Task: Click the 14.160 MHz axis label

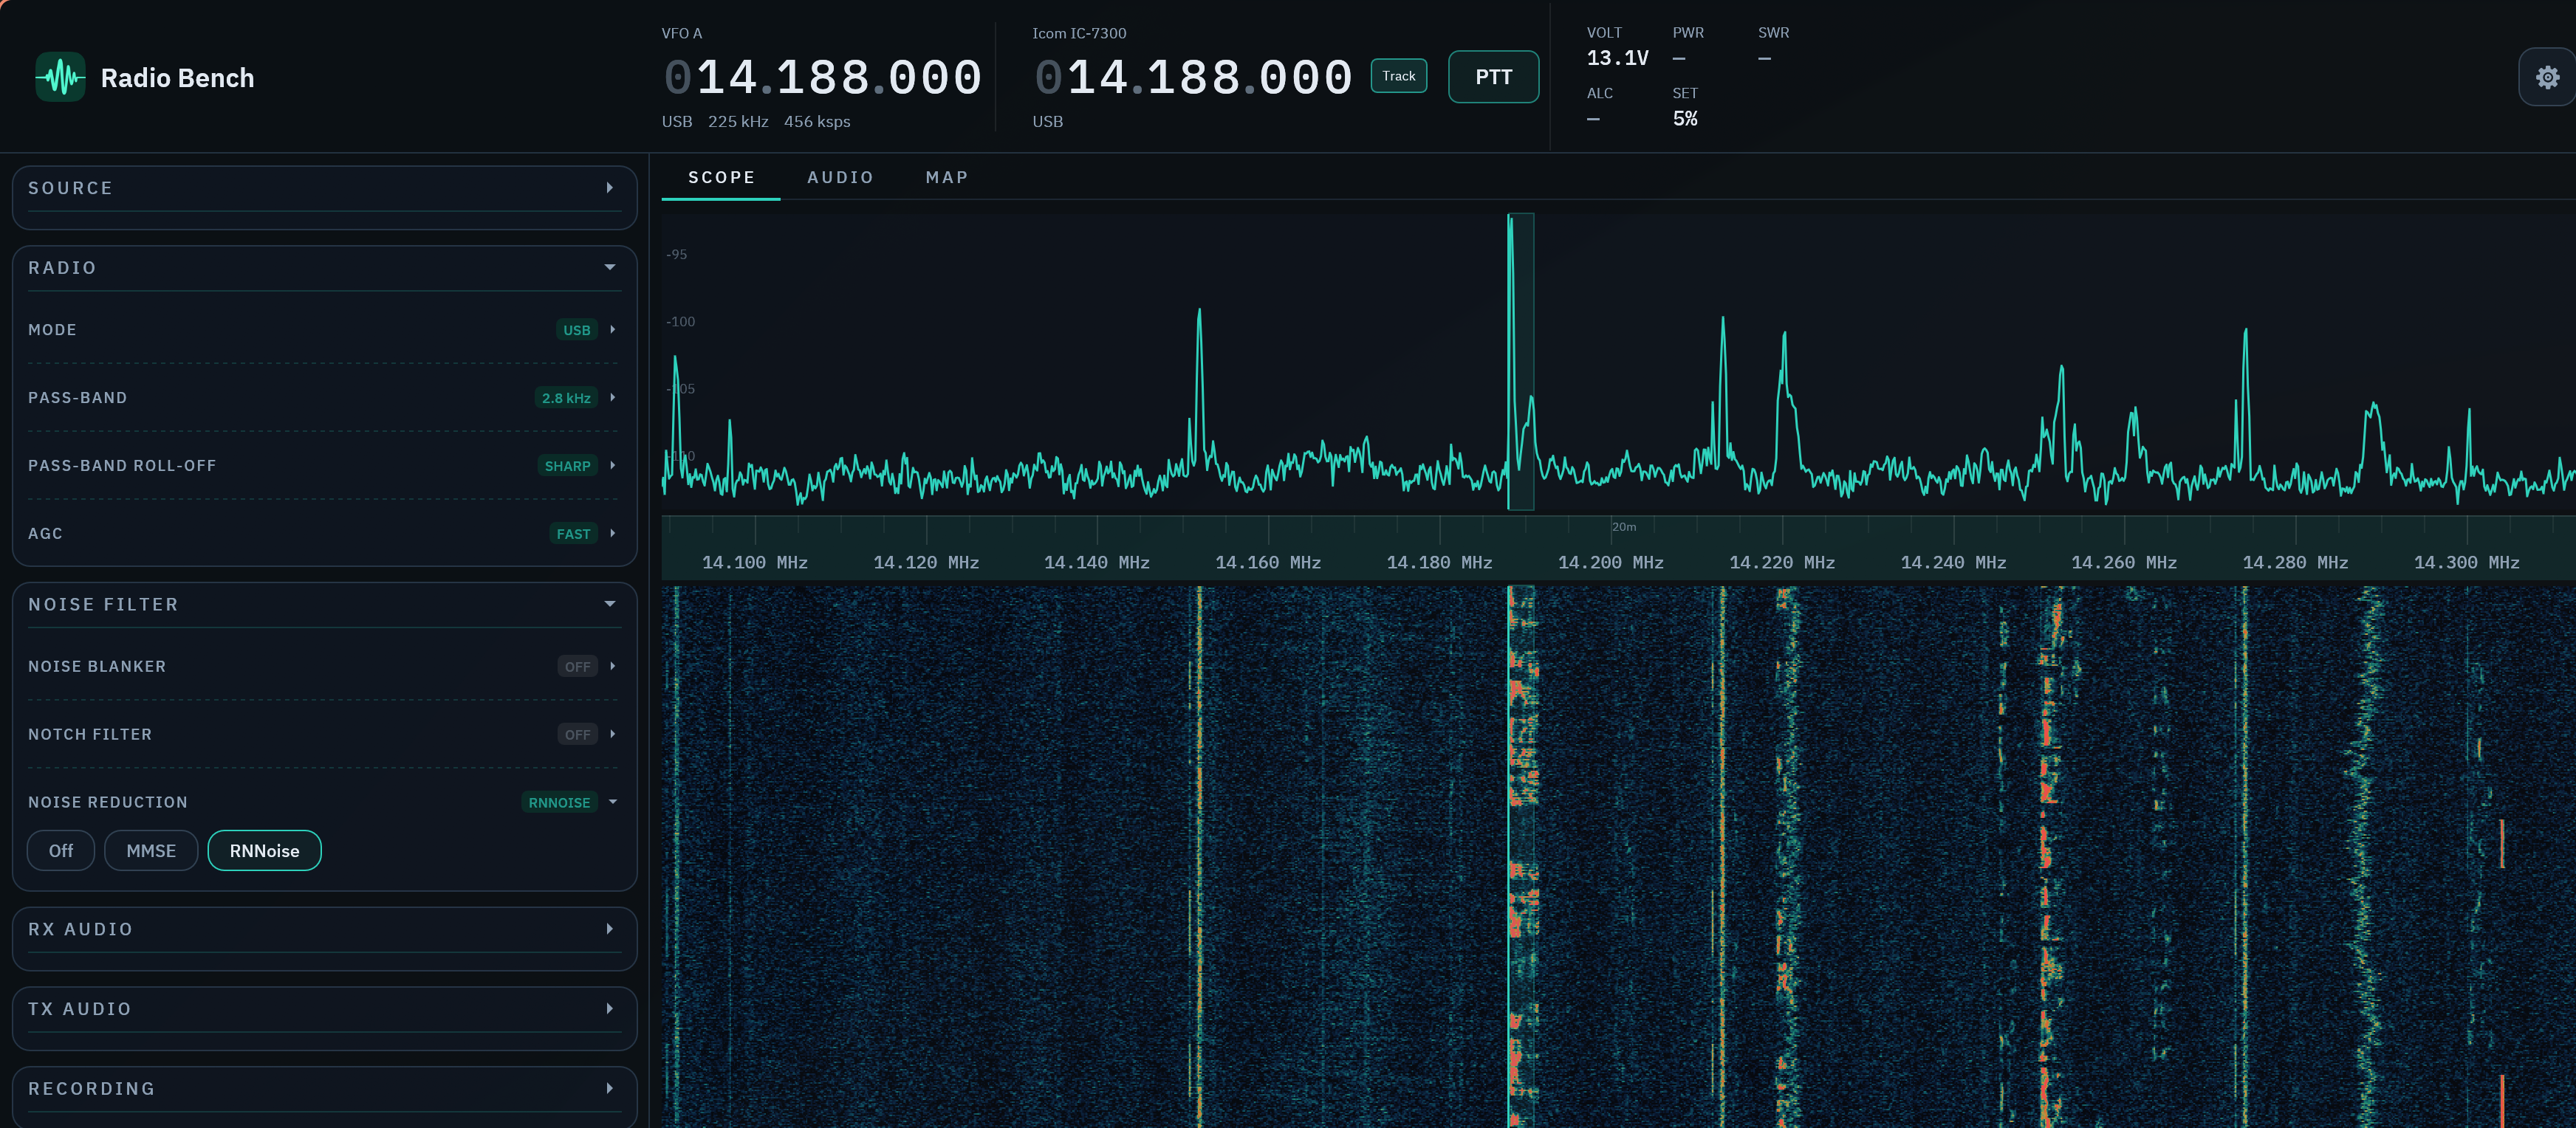Action: pos(1268,563)
